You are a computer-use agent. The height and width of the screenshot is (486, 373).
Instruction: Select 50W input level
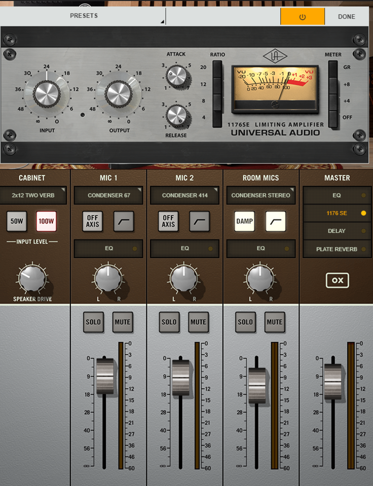click(17, 221)
